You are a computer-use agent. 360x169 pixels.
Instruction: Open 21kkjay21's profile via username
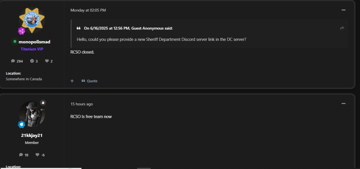(x=32, y=135)
